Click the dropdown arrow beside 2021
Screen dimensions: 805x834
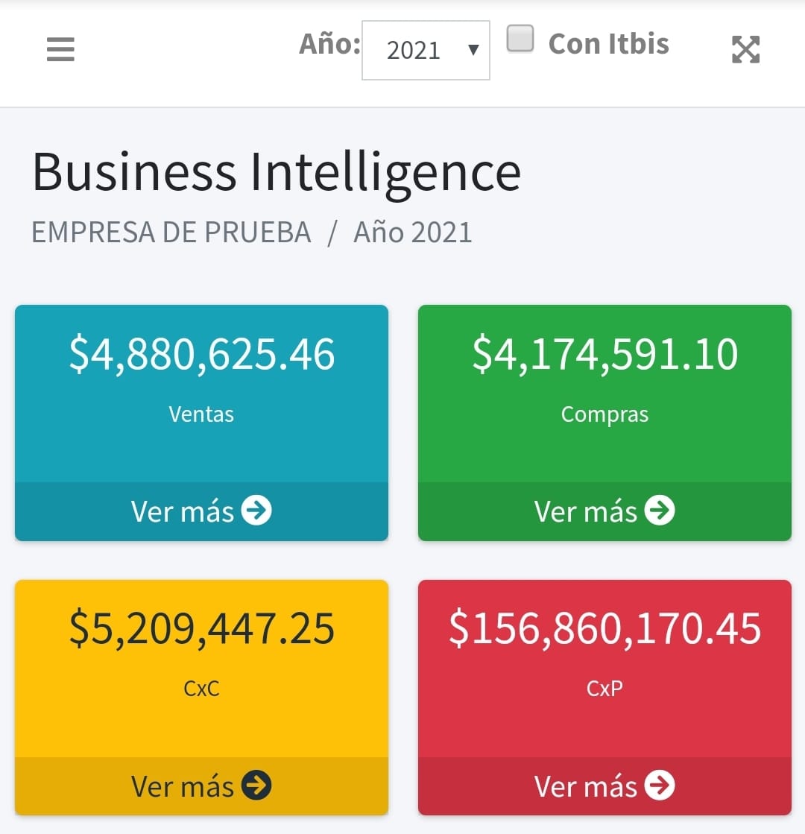473,50
